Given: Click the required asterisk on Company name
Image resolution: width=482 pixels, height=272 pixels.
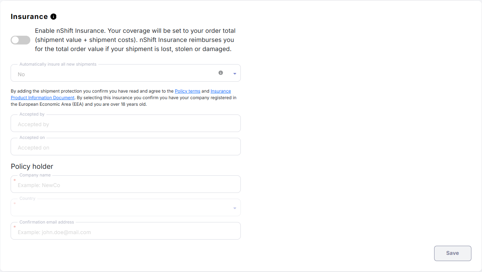Looking at the screenshot, I should click(15, 180).
